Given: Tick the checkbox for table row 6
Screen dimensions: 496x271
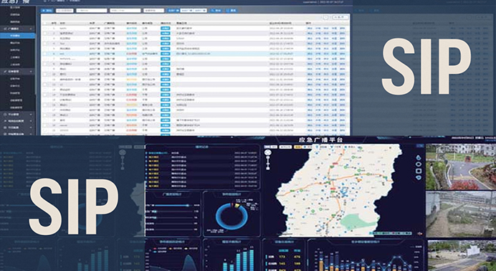Looking at the screenshot, I should click(x=44, y=54).
